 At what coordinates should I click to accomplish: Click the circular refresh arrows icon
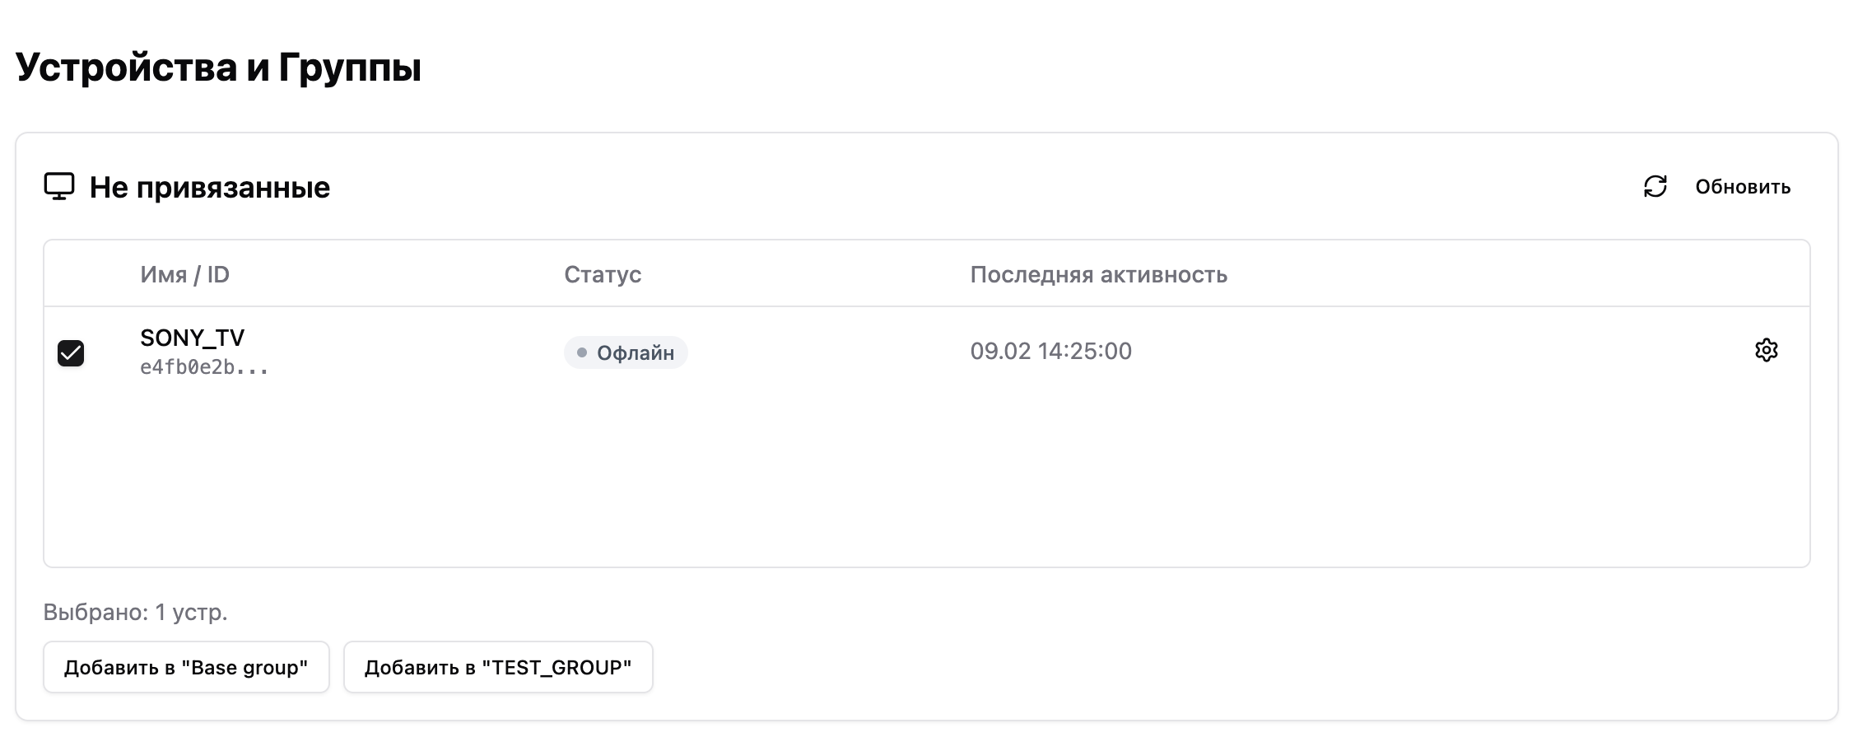[1655, 187]
